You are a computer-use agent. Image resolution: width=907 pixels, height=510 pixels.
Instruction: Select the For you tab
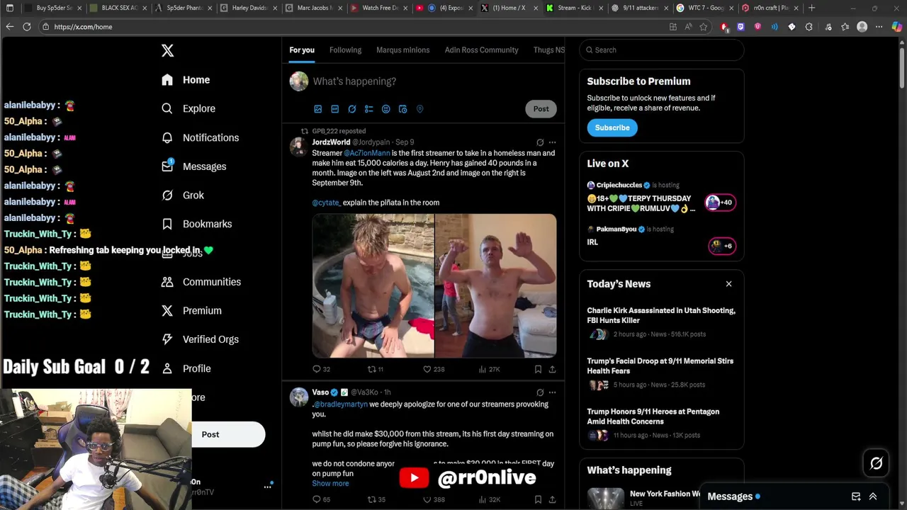[x=302, y=50]
